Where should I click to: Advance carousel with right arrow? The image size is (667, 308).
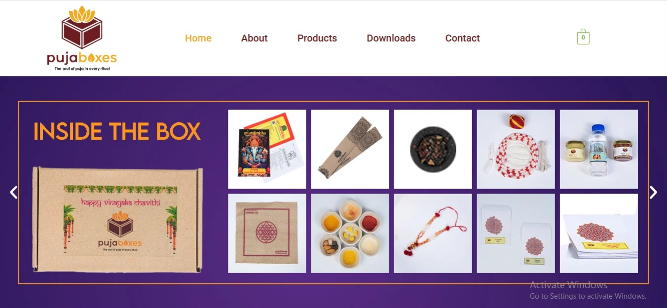click(653, 192)
